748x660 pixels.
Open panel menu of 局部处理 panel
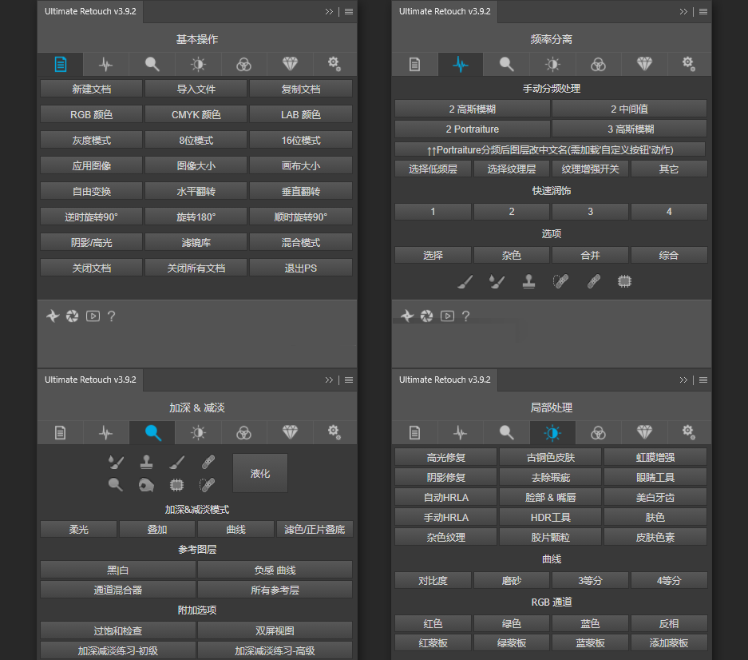click(703, 380)
